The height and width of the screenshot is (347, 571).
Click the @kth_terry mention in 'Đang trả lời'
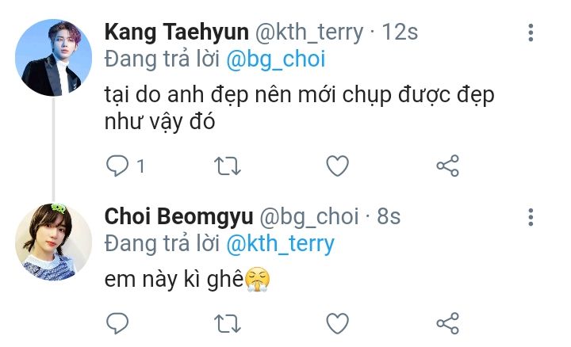click(x=281, y=243)
